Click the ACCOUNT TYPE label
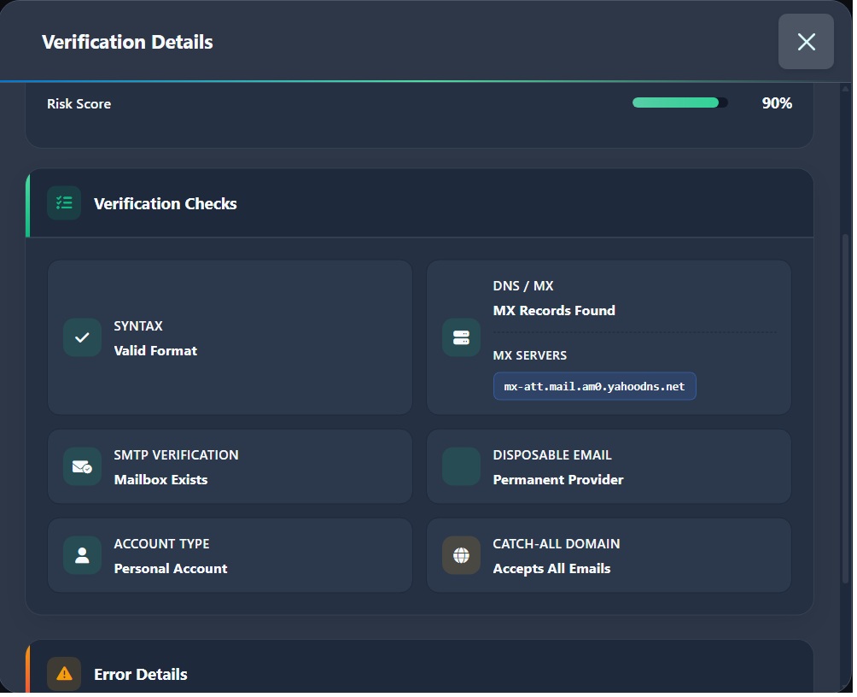 (x=162, y=546)
